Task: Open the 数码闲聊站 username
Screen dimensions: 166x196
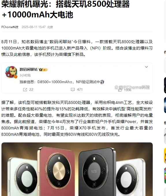Action: (29, 69)
